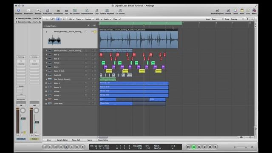The width and height of the screenshot is (272, 153).
Task: Solo the Snare track
Action: pyautogui.click(x=95, y=67)
